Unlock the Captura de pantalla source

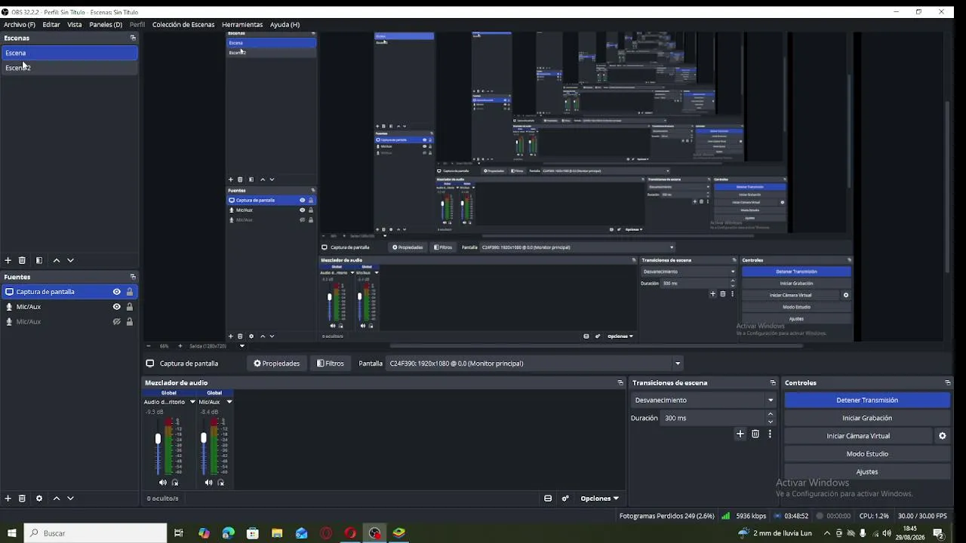(x=130, y=292)
